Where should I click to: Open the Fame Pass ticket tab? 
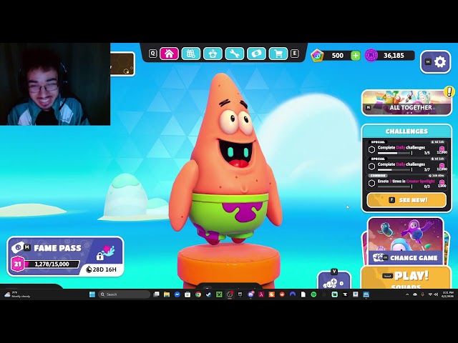coord(256,54)
